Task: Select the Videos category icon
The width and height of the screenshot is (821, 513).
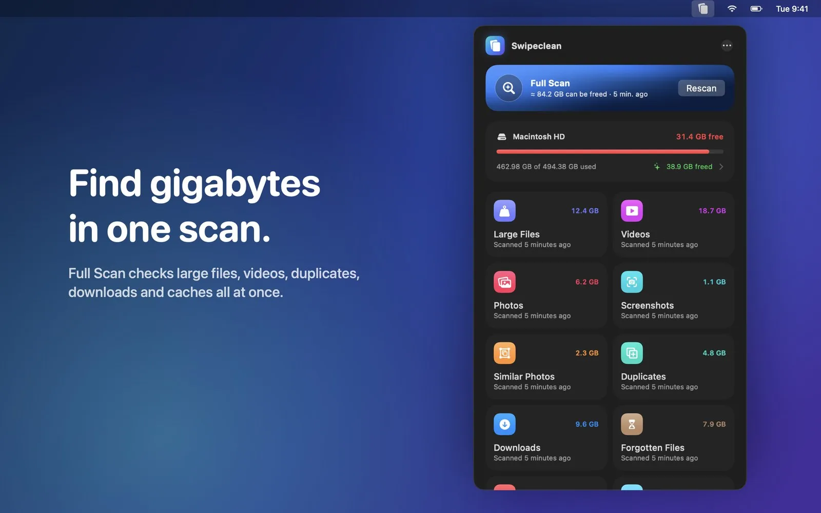Action: coord(632,211)
